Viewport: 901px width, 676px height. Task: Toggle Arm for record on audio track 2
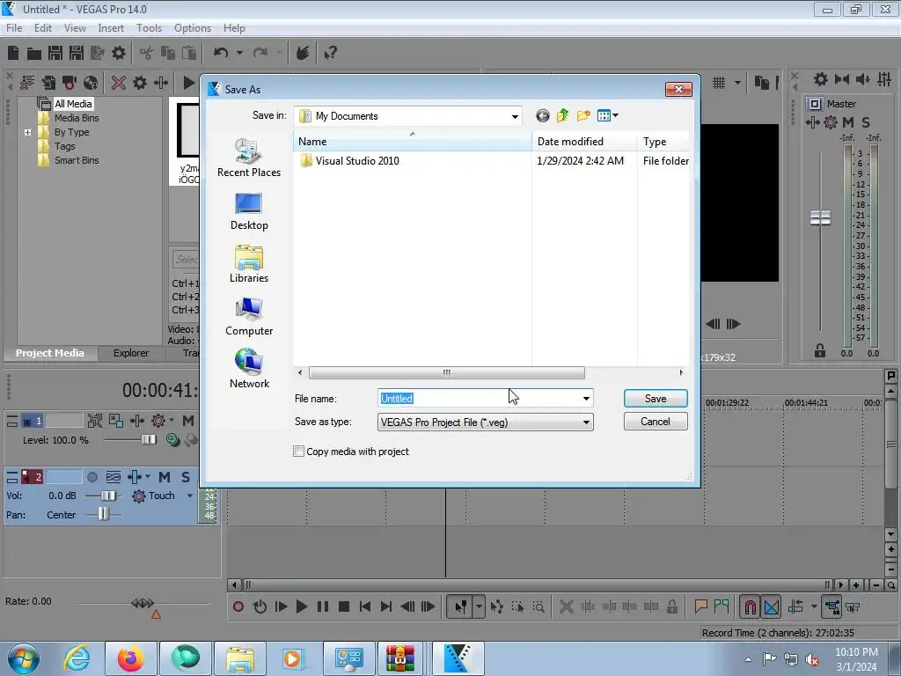pos(92,477)
